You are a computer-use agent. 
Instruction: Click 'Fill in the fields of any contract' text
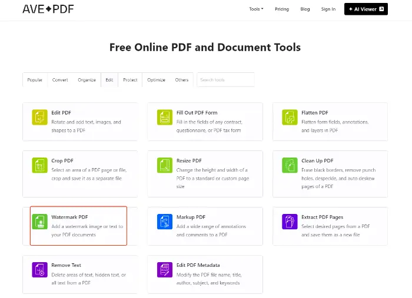pyautogui.click(x=210, y=126)
